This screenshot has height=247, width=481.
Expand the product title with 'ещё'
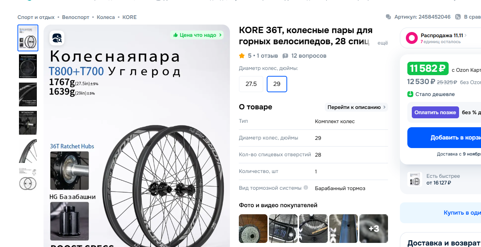(x=383, y=43)
